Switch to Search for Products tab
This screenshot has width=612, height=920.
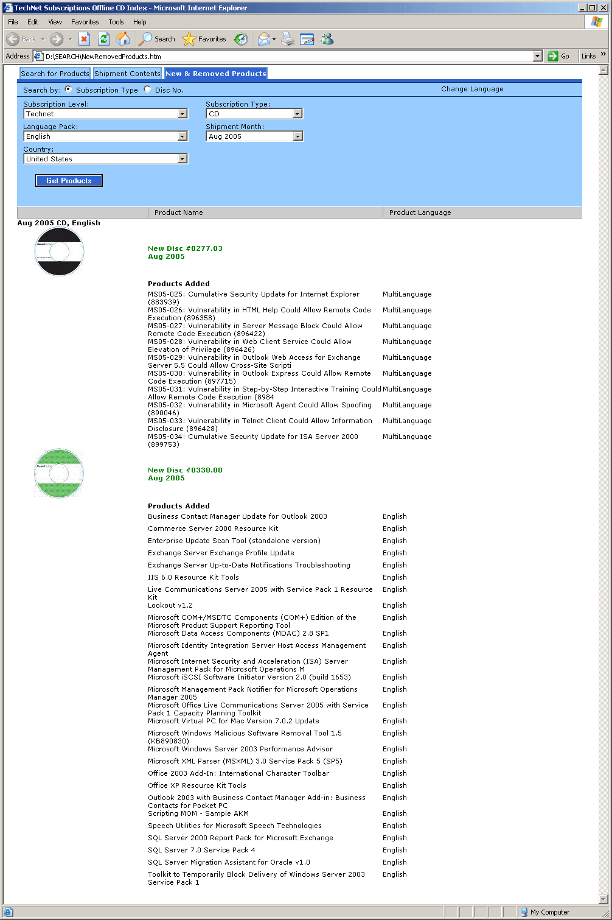[x=55, y=74]
